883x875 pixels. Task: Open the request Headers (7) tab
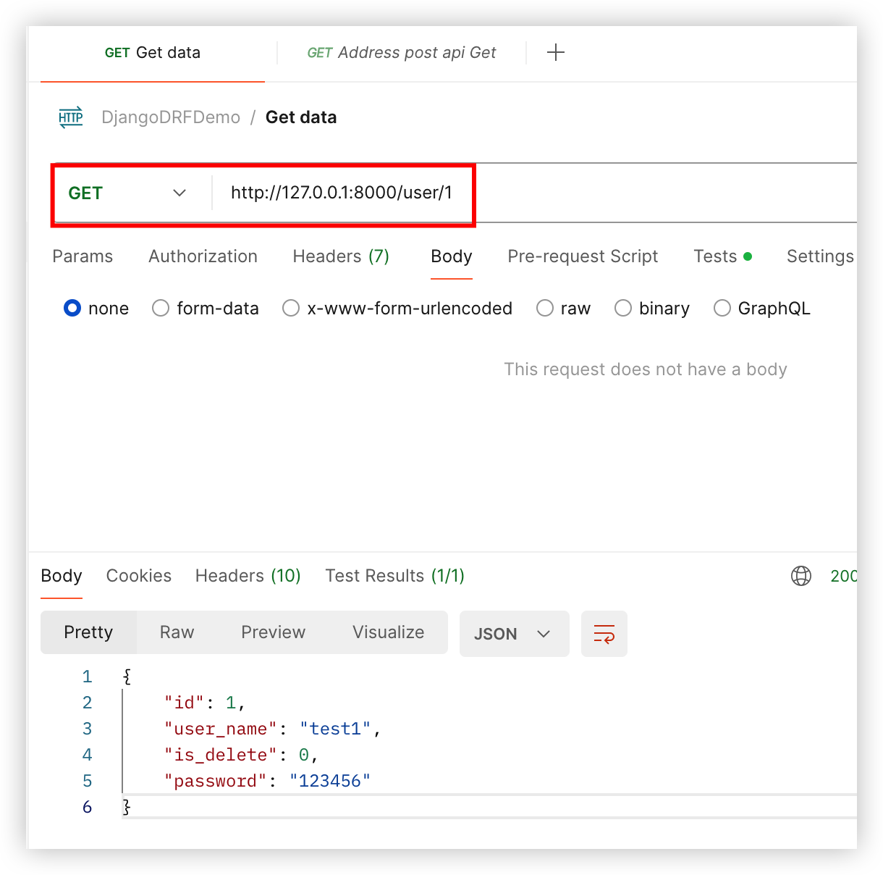coord(341,256)
